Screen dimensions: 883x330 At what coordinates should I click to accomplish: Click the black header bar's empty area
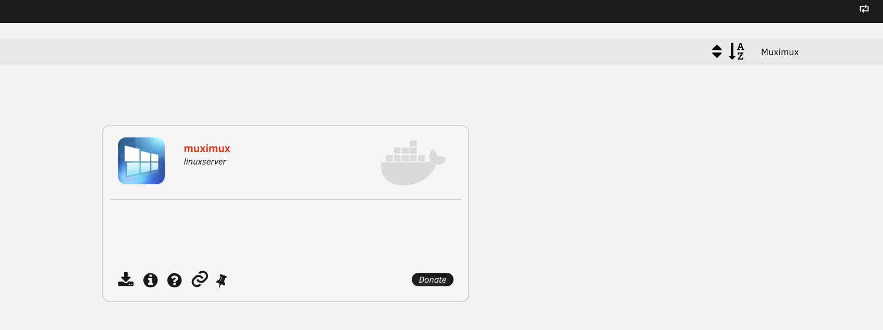417,11
